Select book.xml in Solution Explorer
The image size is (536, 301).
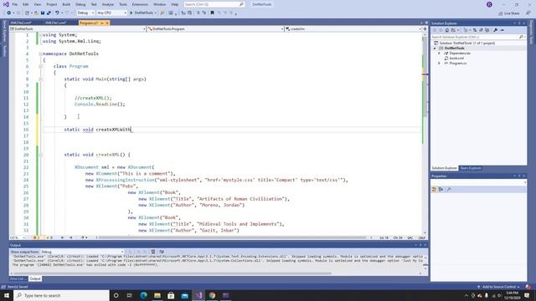[456, 59]
